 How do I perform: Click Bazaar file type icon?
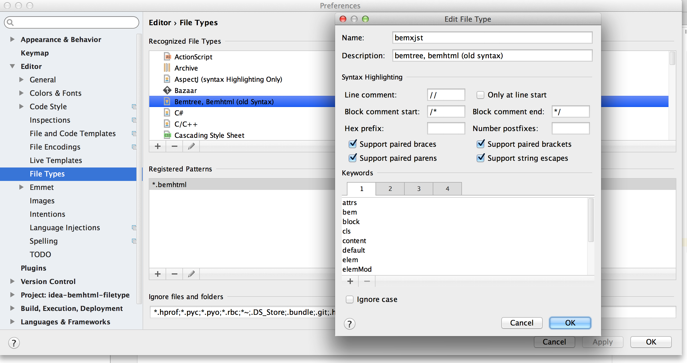[x=167, y=90]
